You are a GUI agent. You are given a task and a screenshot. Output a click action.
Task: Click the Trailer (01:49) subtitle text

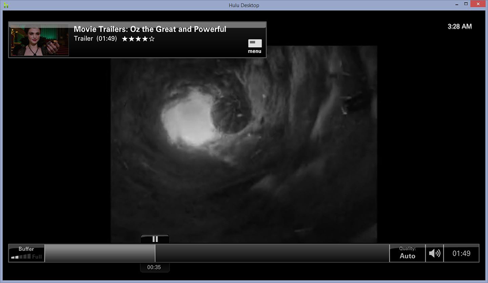pyautogui.click(x=95, y=39)
